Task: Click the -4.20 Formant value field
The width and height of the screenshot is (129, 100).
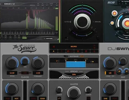Action: point(38,73)
